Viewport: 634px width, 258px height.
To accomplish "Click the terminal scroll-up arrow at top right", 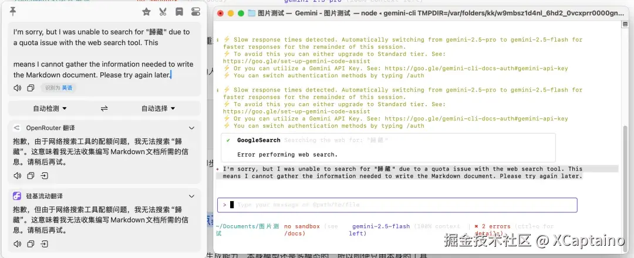I will pos(626,24).
